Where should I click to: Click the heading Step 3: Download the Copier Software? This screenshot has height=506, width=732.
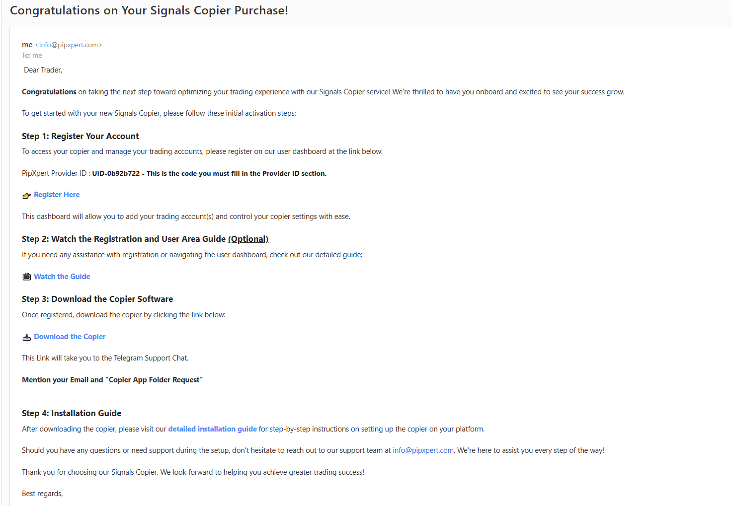(x=97, y=299)
